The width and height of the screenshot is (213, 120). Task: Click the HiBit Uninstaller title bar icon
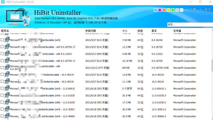pos(3,2)
